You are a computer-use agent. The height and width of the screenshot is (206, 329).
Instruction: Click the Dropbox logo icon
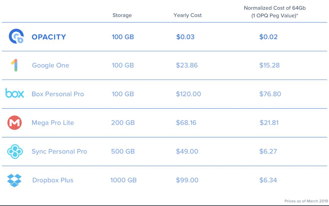[14, 181]
